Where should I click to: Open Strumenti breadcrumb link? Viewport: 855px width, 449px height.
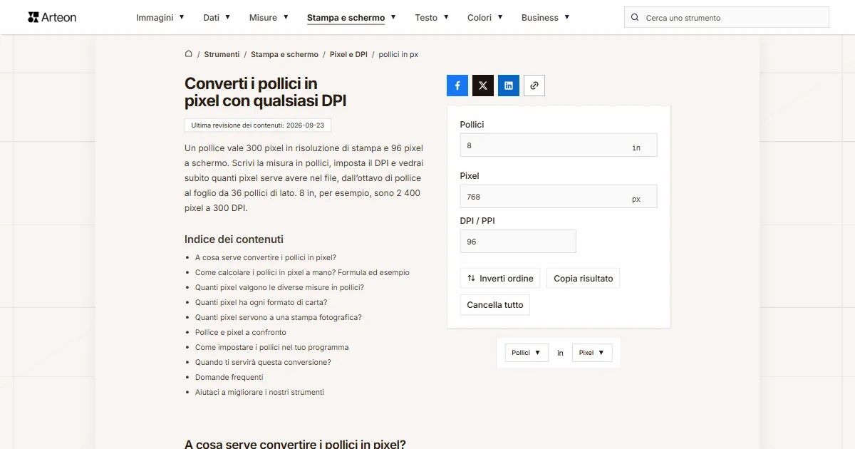(x=222, y=54)
